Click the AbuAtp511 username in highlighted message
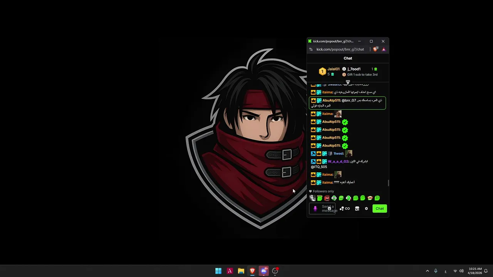Image resolution: width=493 pixels, height=277 pixels. tap(331, 100)
